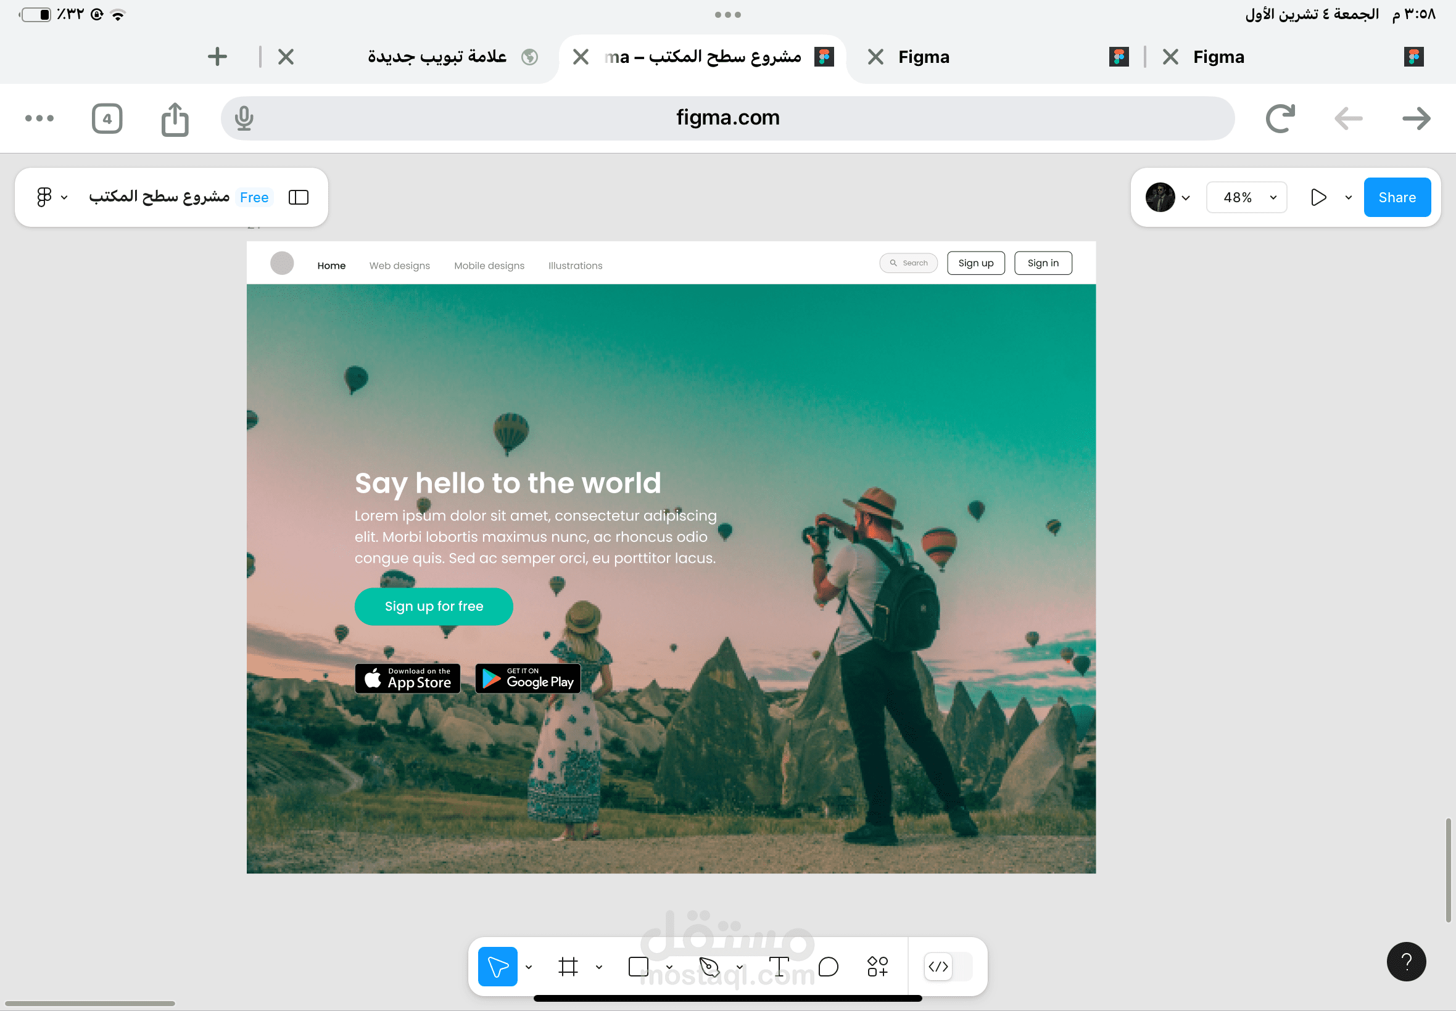Open the help question mark button
The width and height of the screenshot is (1456, 1011).
(1406, 962)
